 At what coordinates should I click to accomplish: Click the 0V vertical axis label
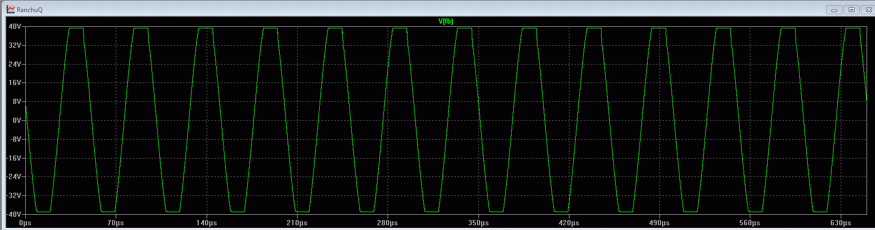[x=17, y=120]
